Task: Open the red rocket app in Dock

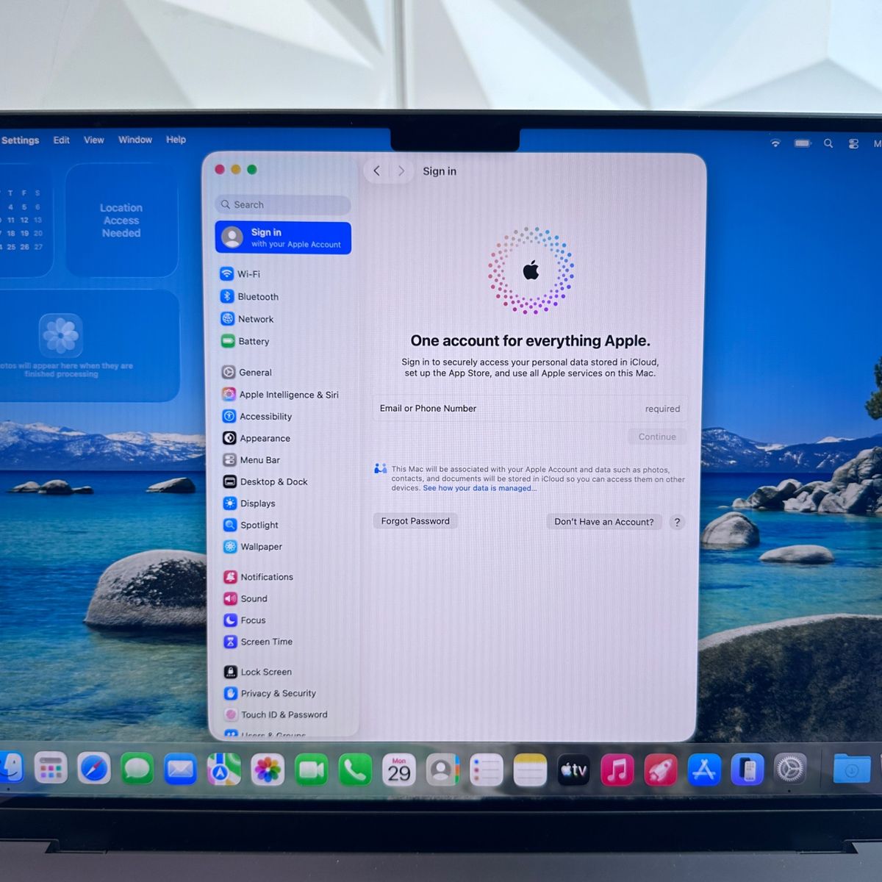Action: click(661, 770)
